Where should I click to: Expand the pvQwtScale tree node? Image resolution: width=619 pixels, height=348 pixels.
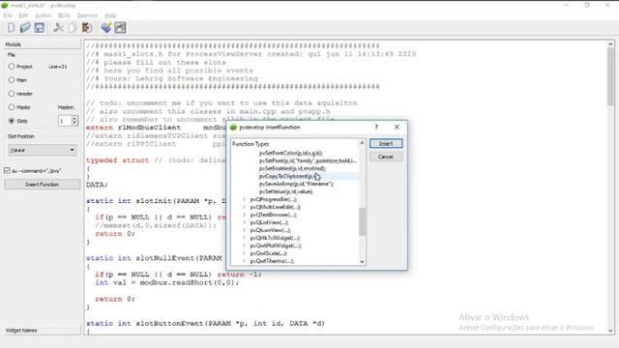[245, 253]
